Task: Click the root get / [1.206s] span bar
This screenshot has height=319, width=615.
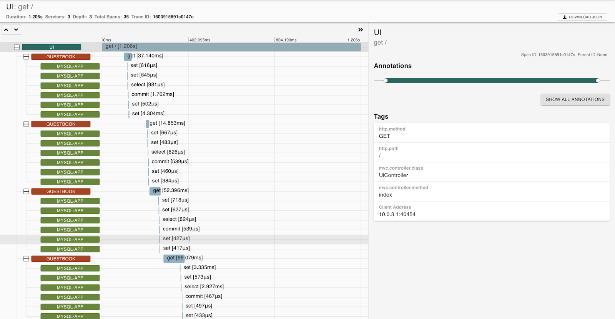Action: click(x=231, y=47)
